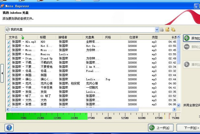Click the artist cell 张国荣、柏安妮
This screenshot has height=134, width=200.
pos(69,83)
